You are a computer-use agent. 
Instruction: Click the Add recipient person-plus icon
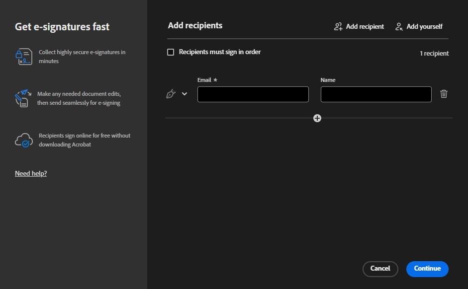tap(338, 27)
